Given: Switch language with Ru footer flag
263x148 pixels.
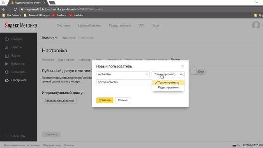Looking at the screenshot, I should pos(236,145).
